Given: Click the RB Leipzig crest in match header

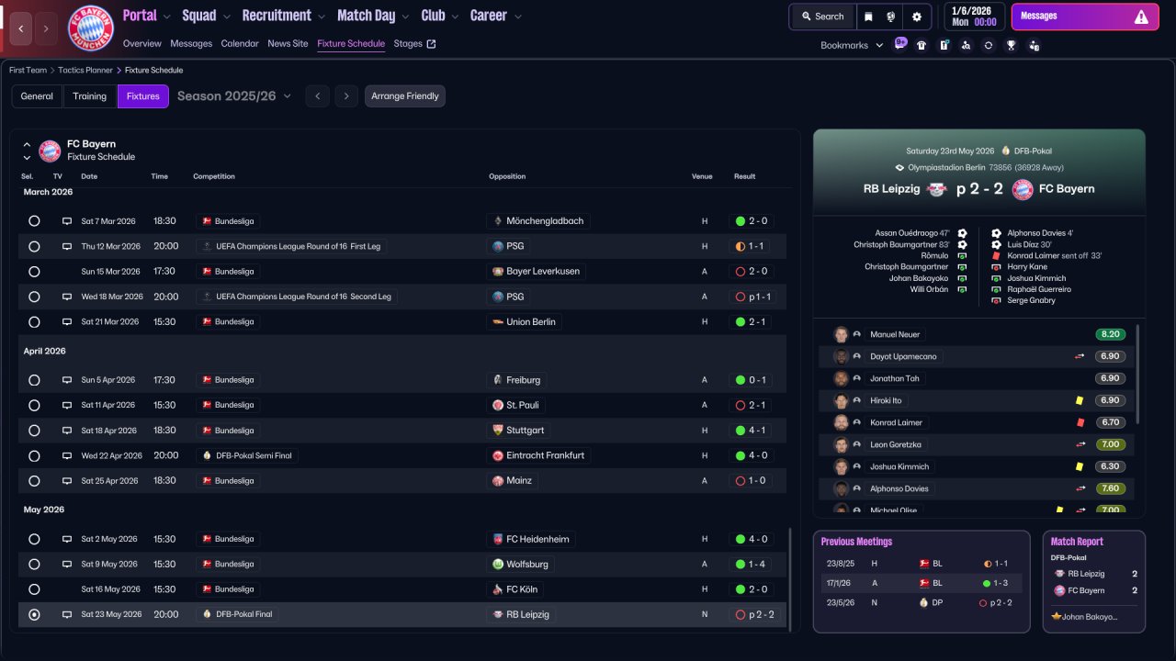Looking at the screenshot, I should click(937, 189).
